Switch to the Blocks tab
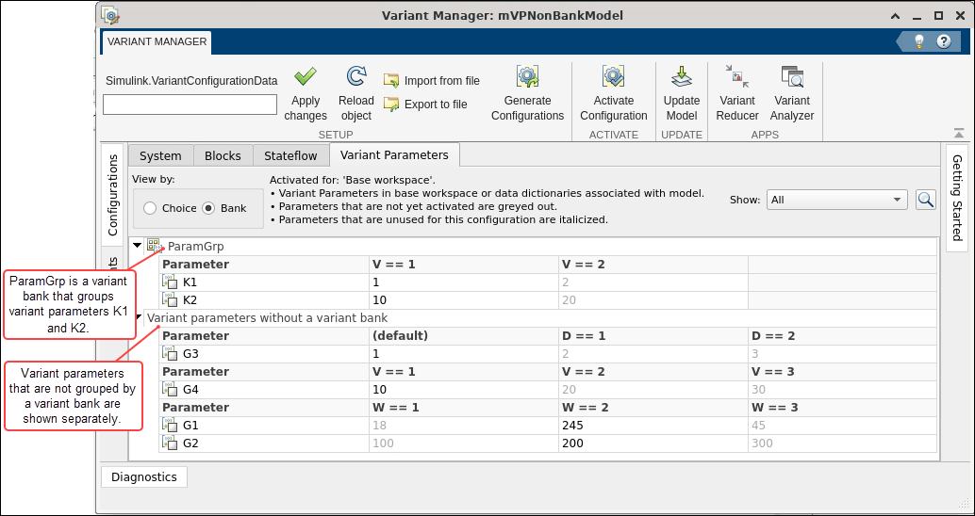 pyautogui.click(x=223, y=156)
